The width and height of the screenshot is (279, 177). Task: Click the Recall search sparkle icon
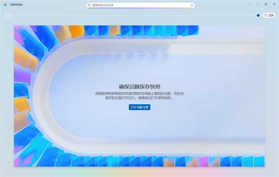[89, 5]
